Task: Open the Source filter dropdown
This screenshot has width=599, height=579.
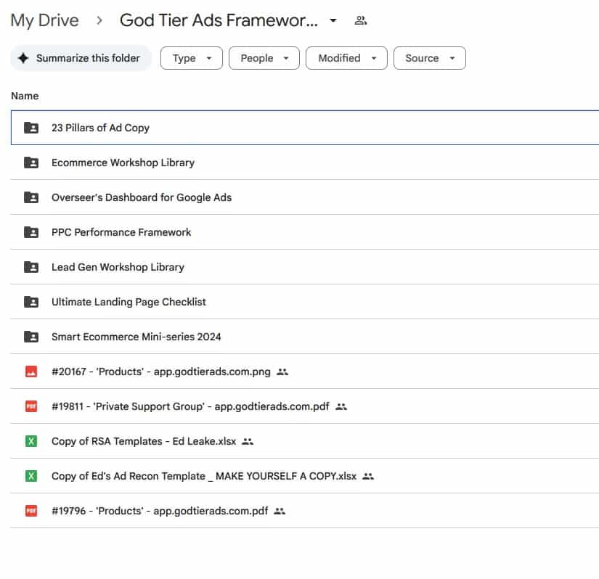Action: click(x=429, y=58)
